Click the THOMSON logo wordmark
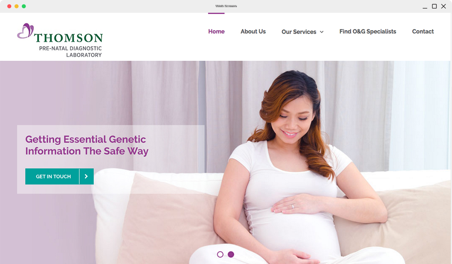Image resolution: width=452 pixels, height=264 pixels. 69,38
